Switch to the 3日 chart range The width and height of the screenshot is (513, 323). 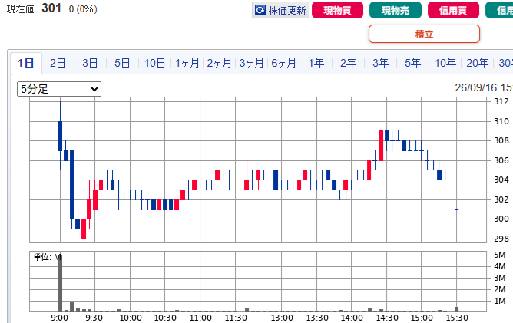(x=90, y=63)
